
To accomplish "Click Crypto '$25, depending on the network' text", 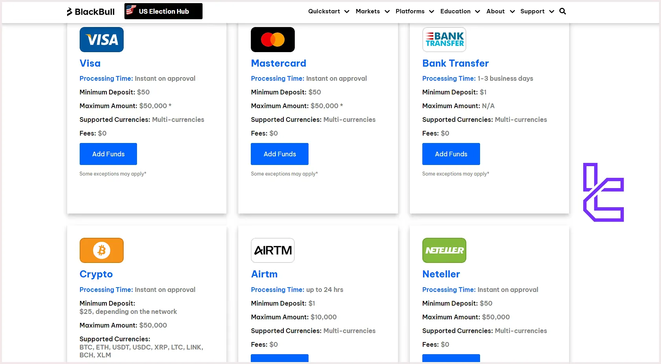I will coord(128,311).
